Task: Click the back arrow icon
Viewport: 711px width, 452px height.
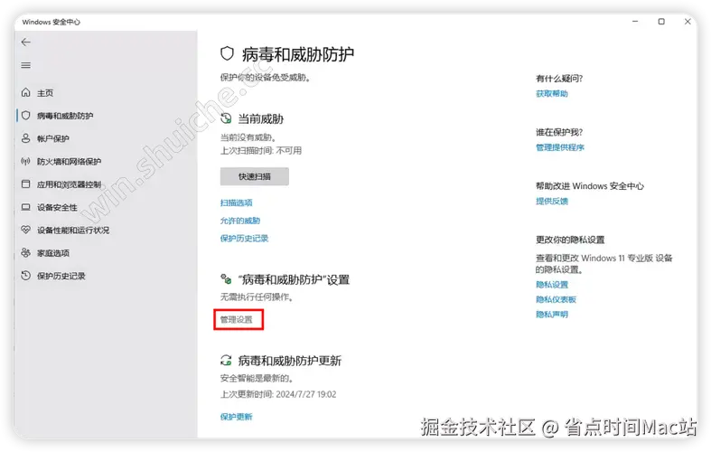Action: click(x=26, y=42)
